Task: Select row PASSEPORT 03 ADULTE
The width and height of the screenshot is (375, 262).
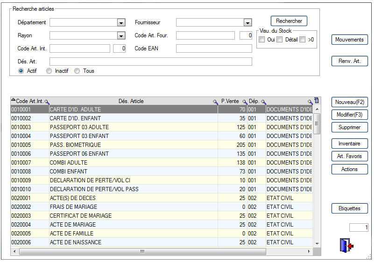Action: point(162,127)
